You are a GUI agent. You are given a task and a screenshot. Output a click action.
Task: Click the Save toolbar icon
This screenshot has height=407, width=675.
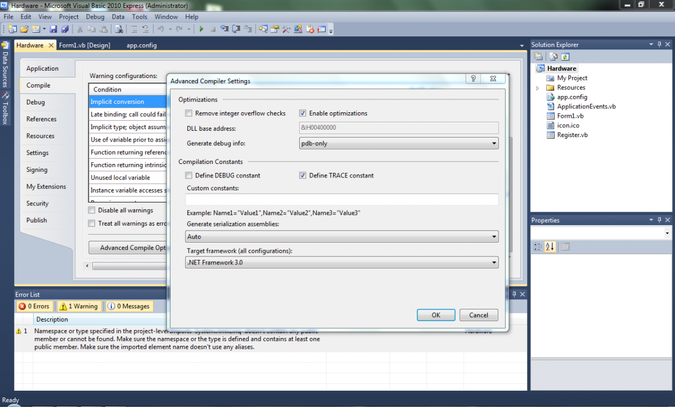[x=53, y=29]
